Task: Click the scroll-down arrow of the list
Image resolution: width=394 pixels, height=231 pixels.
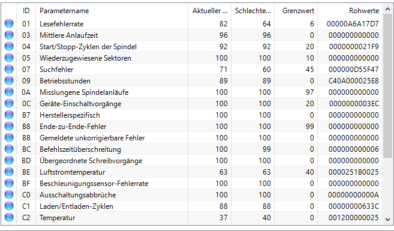Action: [x=388, y=219]
